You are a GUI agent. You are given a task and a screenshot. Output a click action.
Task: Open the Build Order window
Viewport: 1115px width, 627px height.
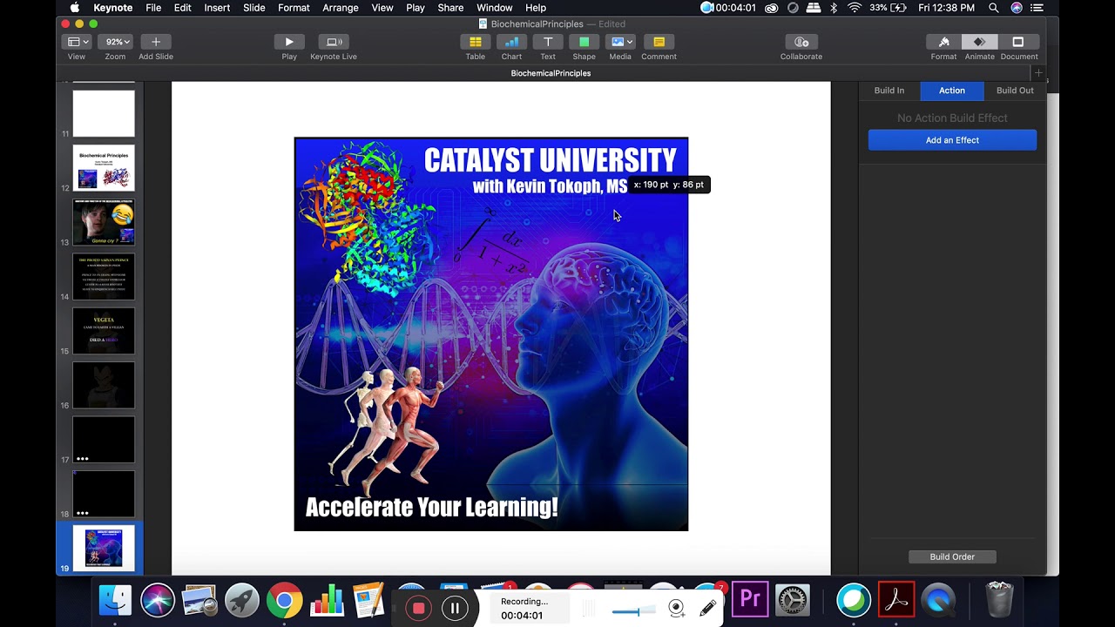point(952,556)
